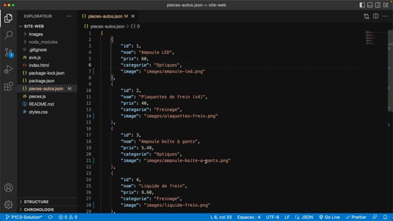Screen dimensions: 393x221
Task: Click the {} 0 breadcrumb item
Action: 135,26
